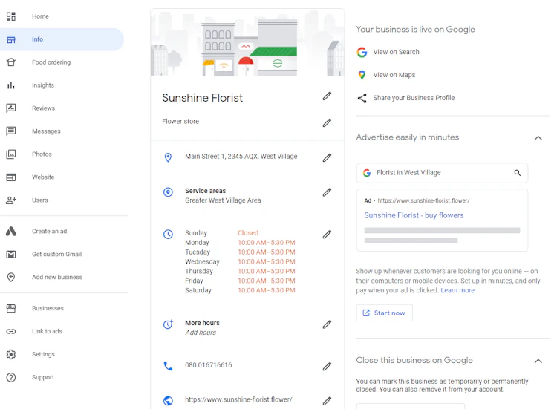Click the Add new business label
This screenshot has width=557, height=409.
tap(57, 278)
